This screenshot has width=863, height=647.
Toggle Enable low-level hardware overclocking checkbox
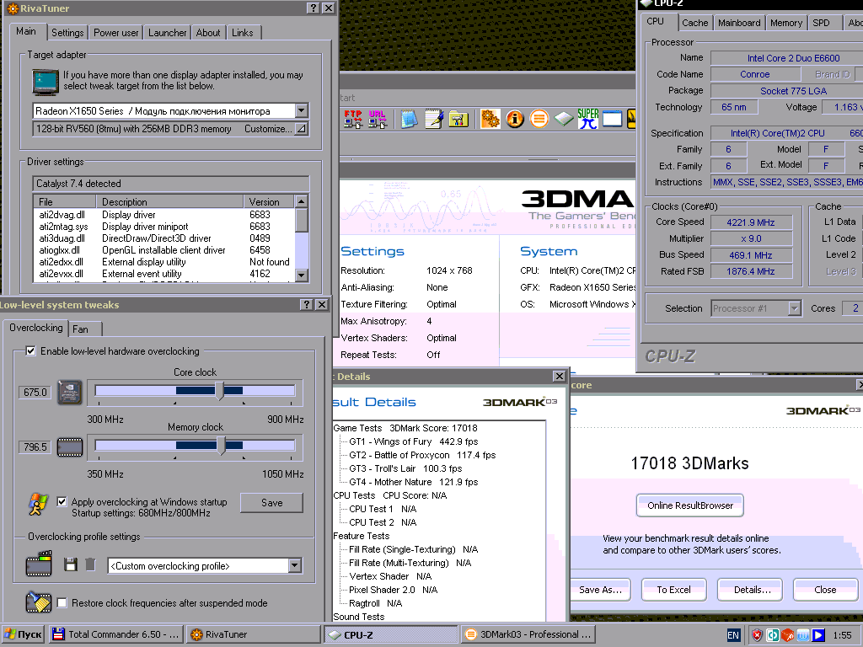31,351
